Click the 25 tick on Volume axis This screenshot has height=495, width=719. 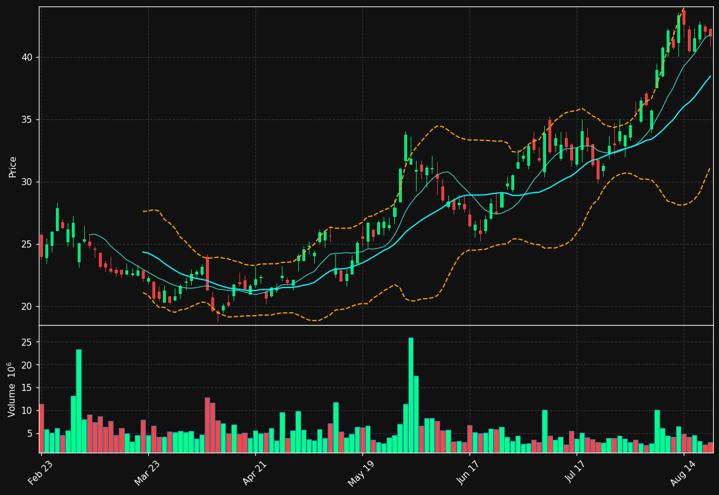pyautogui.click(x=28, y=342)
